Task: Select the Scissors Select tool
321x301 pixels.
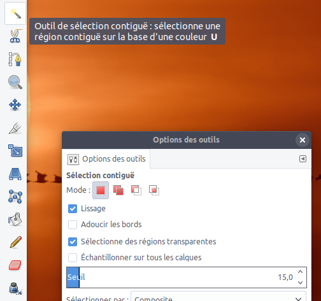Action: pyautogui.click(x=15, y=36)
